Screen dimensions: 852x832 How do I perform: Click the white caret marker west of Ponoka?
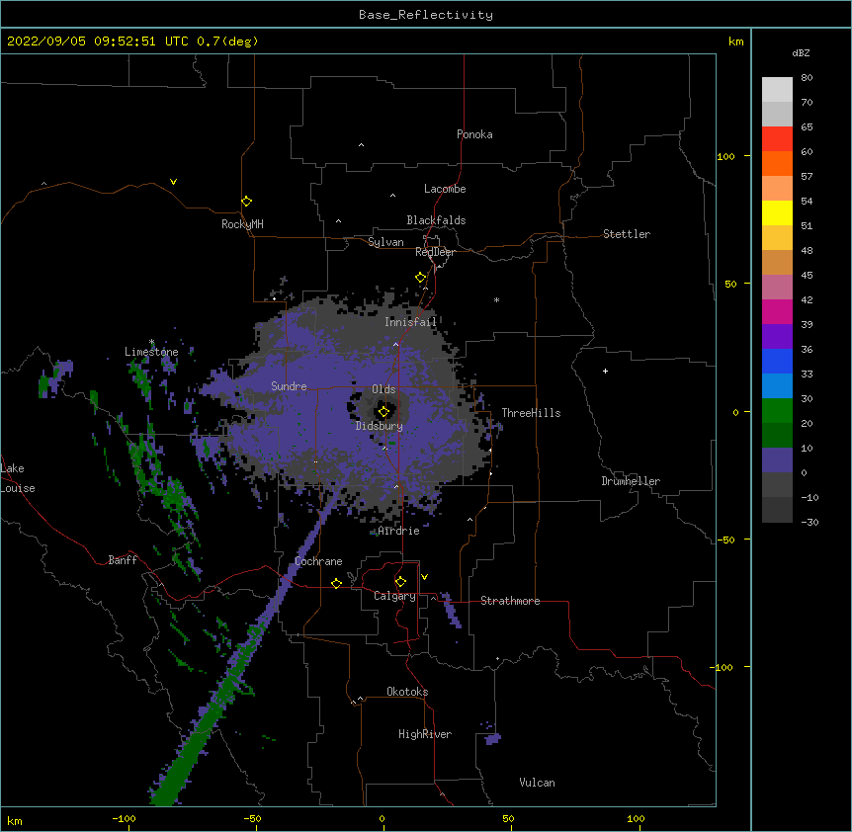[361, 145]
